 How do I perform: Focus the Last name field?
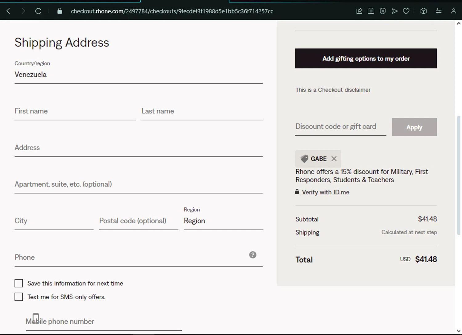pos(202,111)
